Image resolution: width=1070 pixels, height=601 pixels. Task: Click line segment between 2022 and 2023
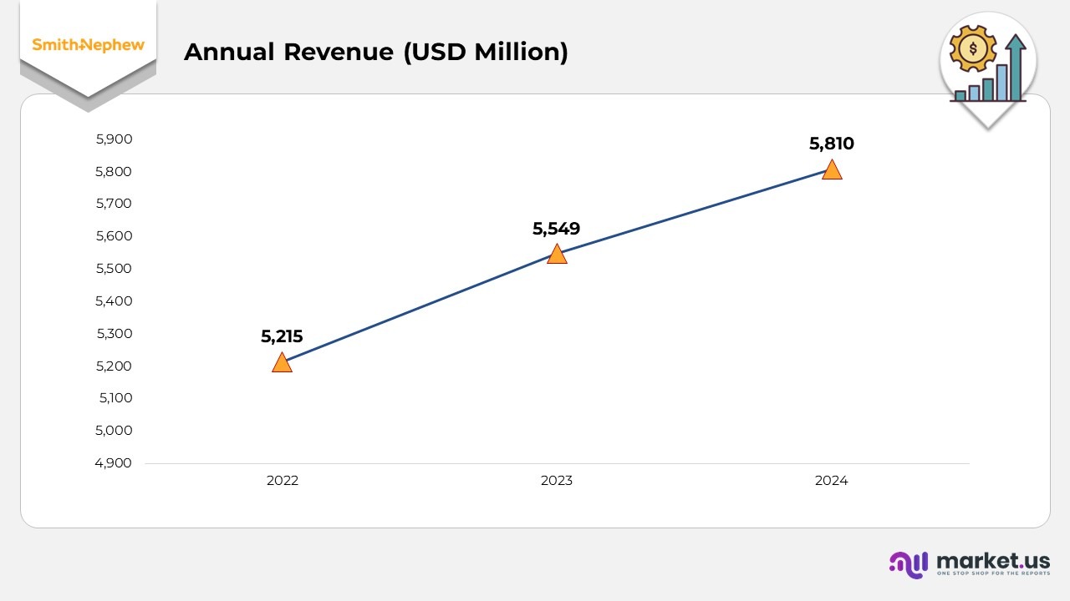pyautogui.click(x=420, y=309)
